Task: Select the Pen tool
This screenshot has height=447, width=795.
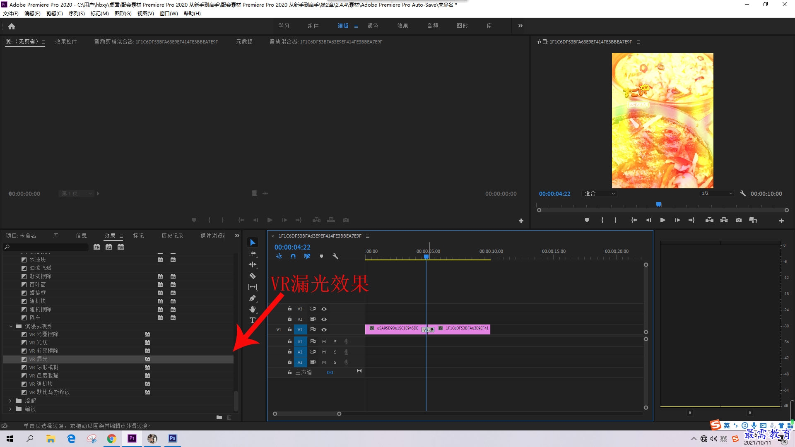Action: click(253, 298)
